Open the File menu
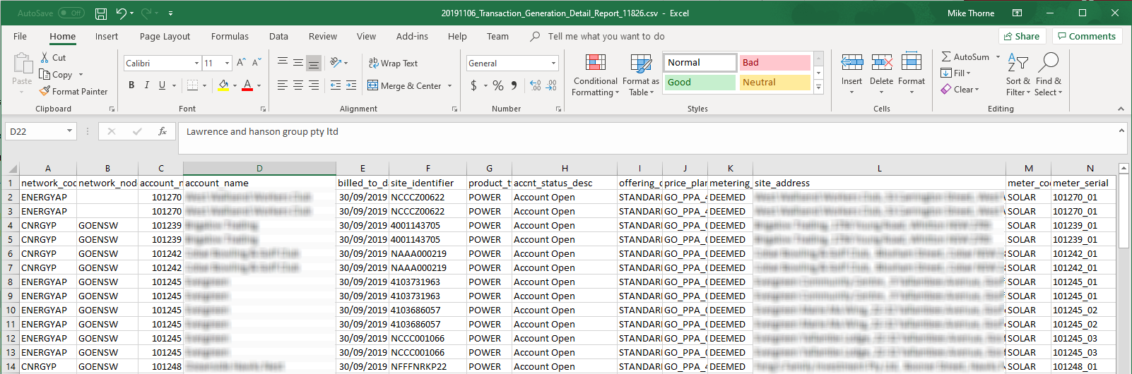The height and width of the screenshot is (374, 1132). [x=20, y=36]
